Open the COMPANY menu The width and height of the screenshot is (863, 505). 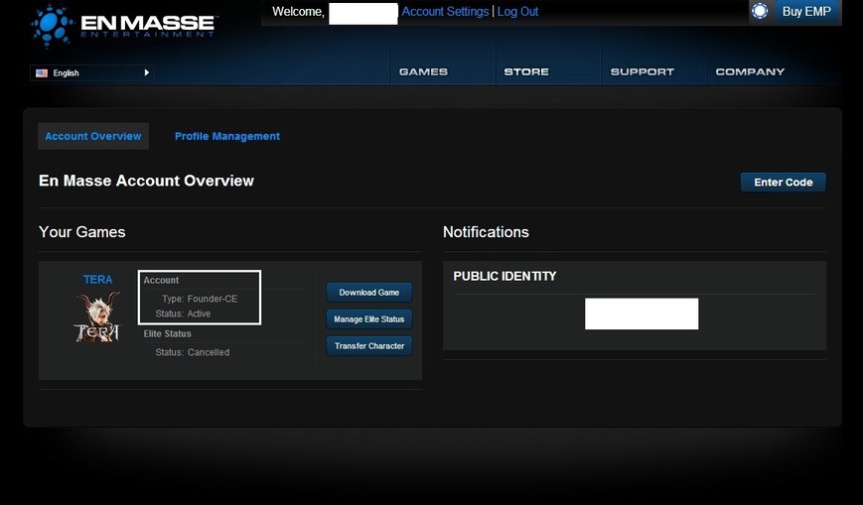click(x=750, y=71)
